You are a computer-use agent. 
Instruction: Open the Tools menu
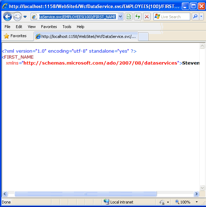(x=67, y=27)
